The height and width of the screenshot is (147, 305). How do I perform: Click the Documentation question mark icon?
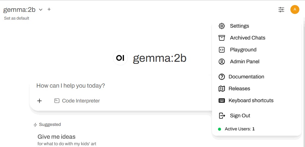pos(222,77)
